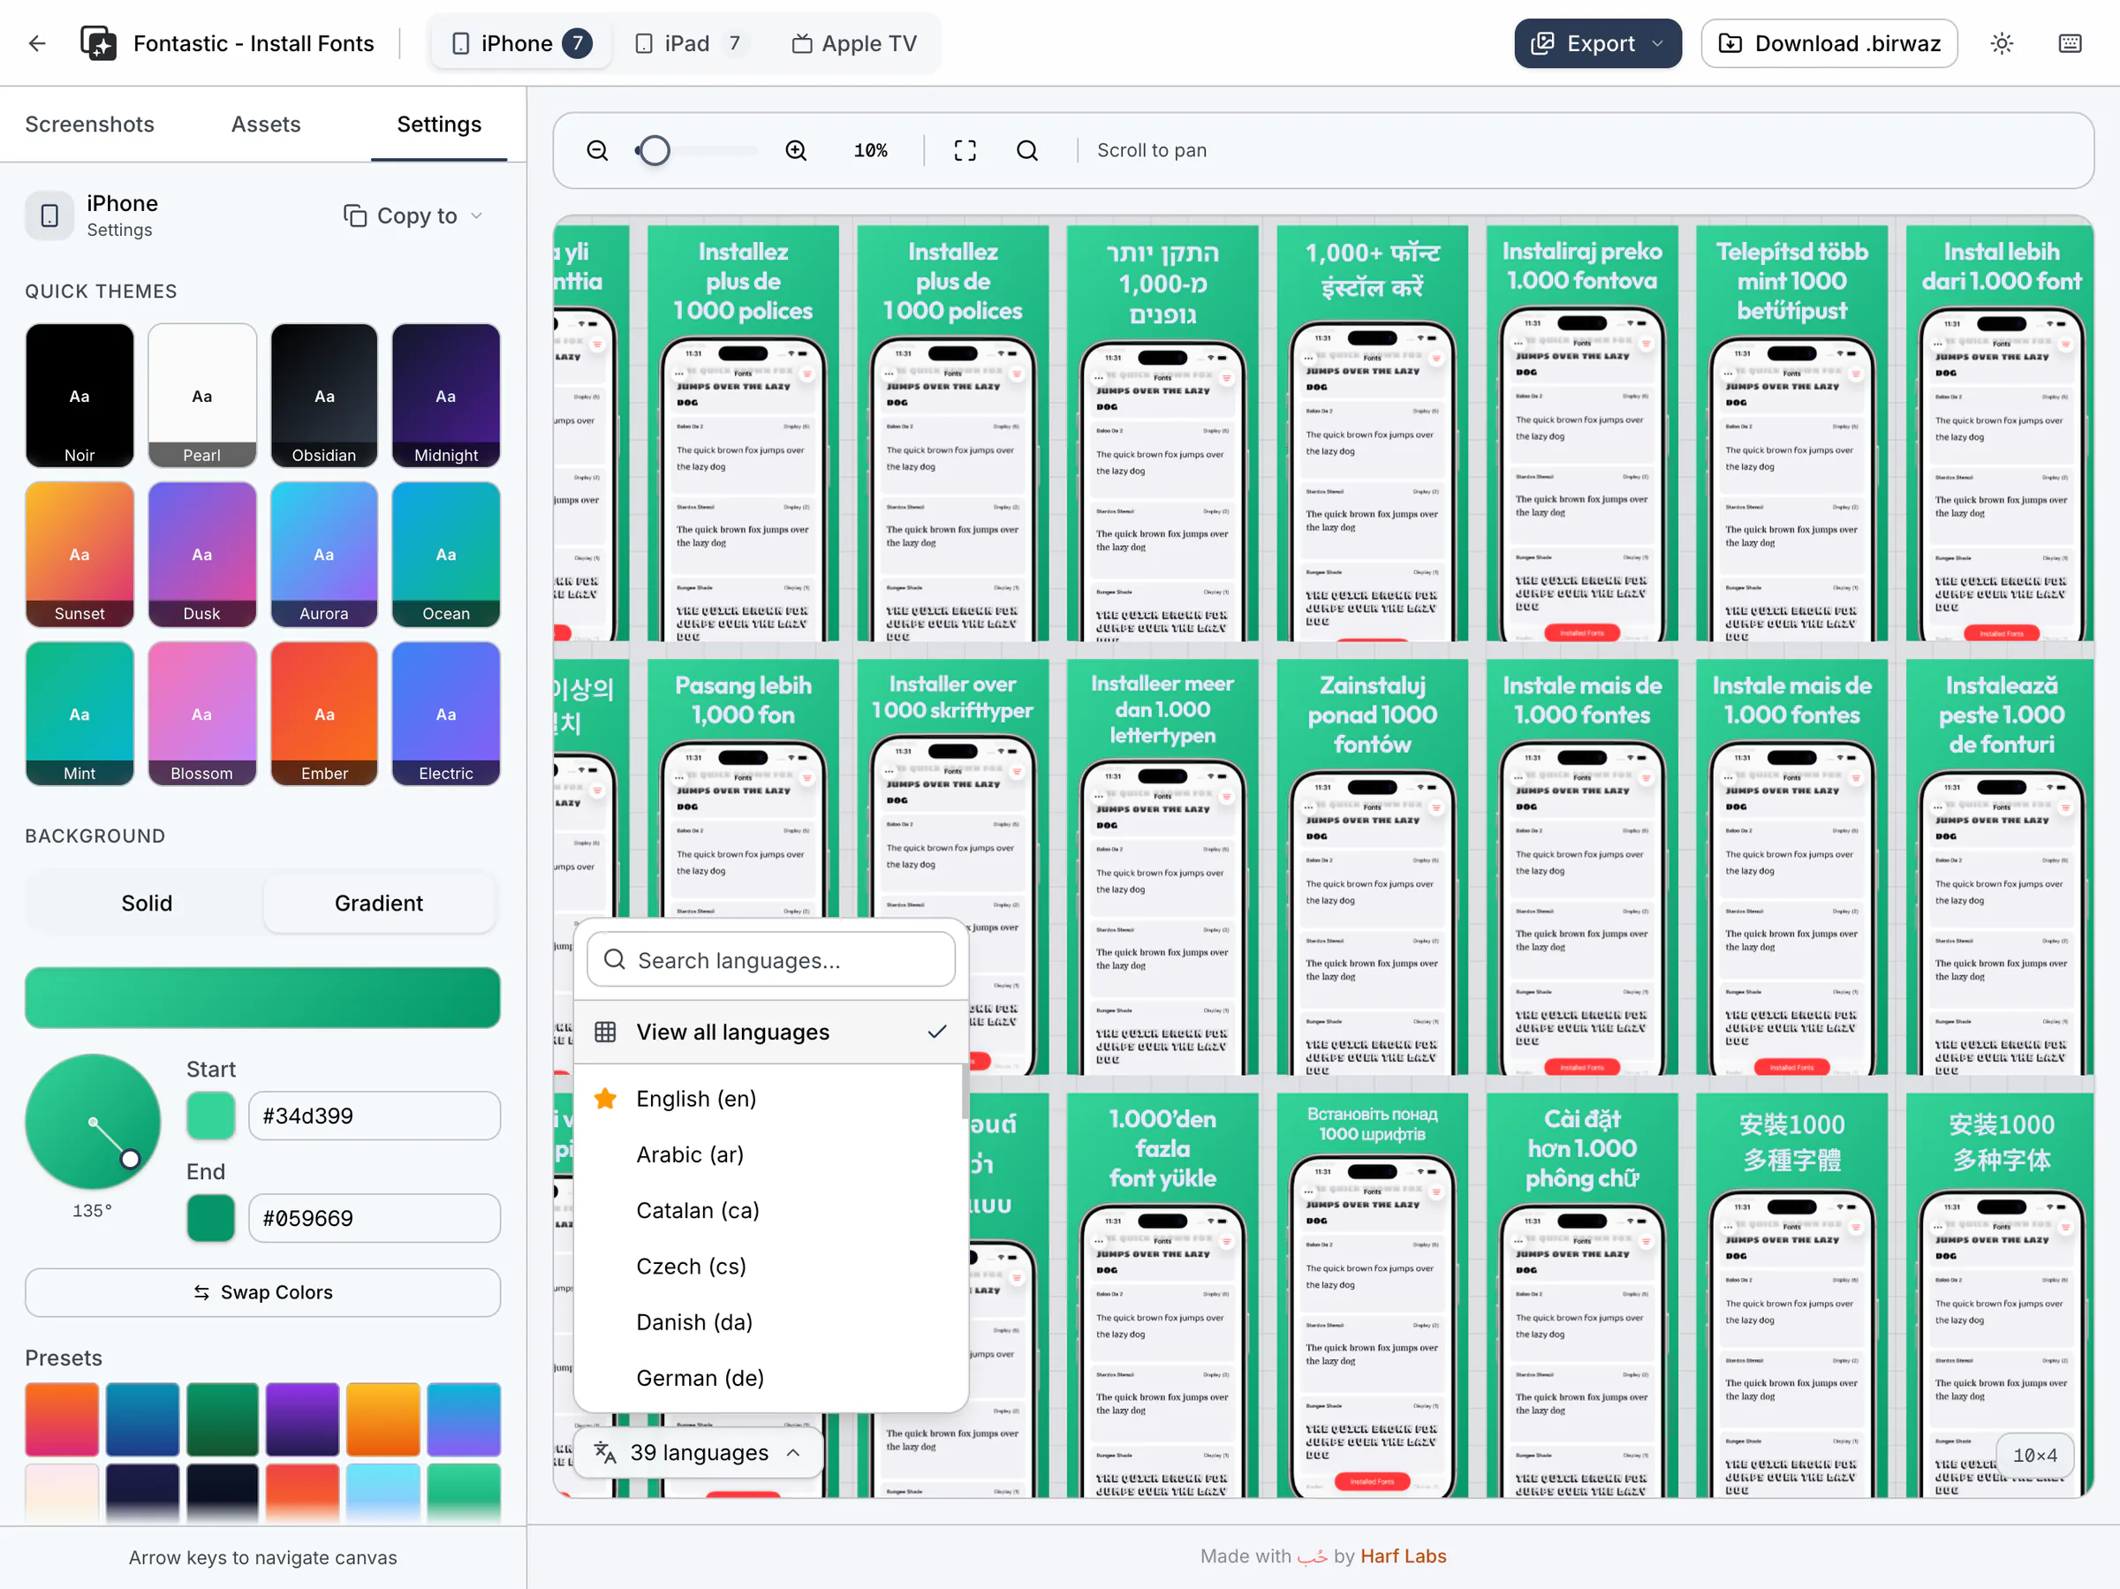Screen dimensions: 2120x1589
Task: Switch to the Assets tab
Action: click(x=266, y=124)
